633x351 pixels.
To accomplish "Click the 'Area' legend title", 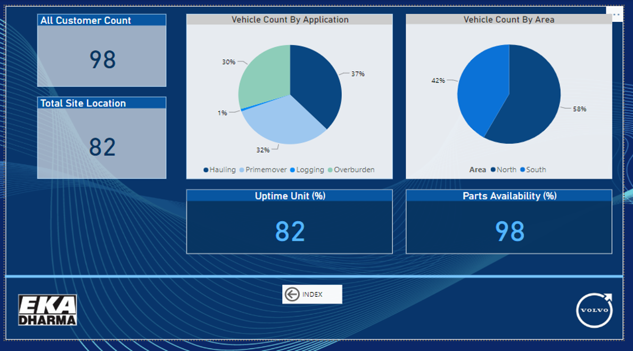I will 478,170.
